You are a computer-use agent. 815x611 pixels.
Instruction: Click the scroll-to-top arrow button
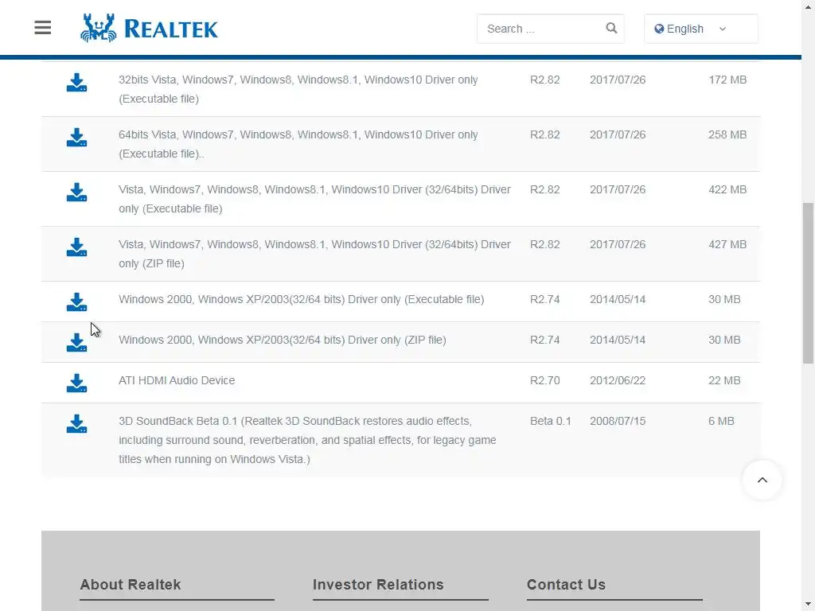click(762, 480)
